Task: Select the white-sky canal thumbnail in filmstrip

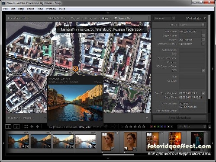Action: (x=86, y=141)
